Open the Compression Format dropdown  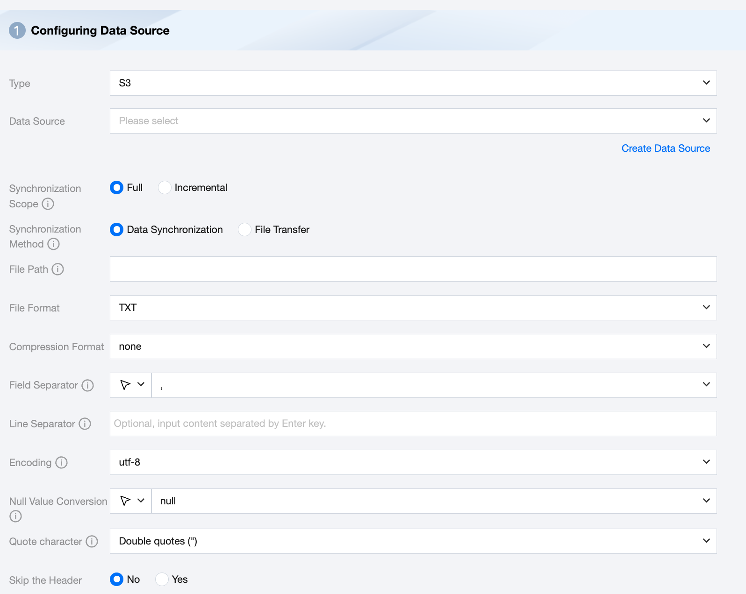coord(413,346)
